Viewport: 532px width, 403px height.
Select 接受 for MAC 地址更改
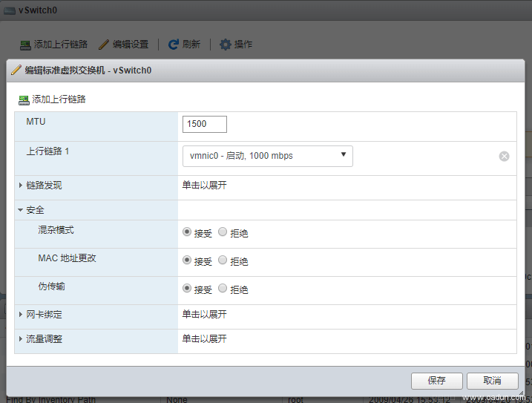(x=187, y=261)
